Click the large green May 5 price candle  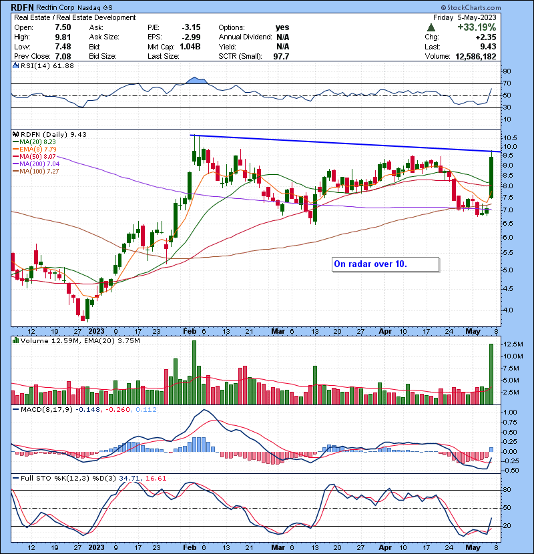pos(491,177)
